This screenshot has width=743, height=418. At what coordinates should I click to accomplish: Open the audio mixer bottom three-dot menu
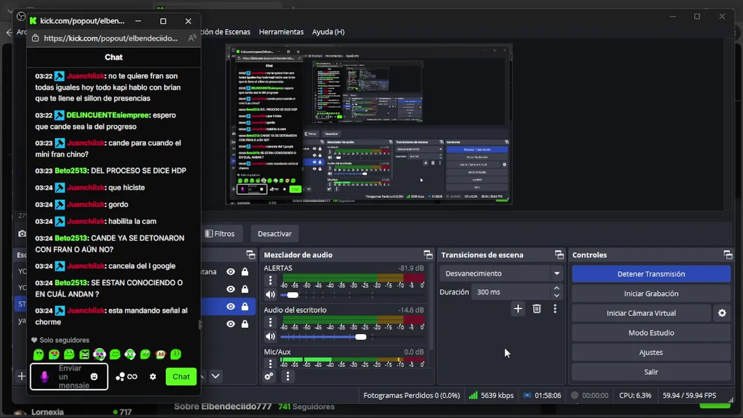287,376
